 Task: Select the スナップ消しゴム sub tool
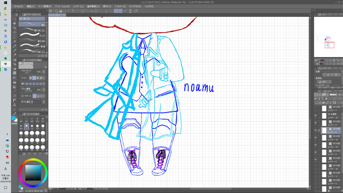click(32, 51)
